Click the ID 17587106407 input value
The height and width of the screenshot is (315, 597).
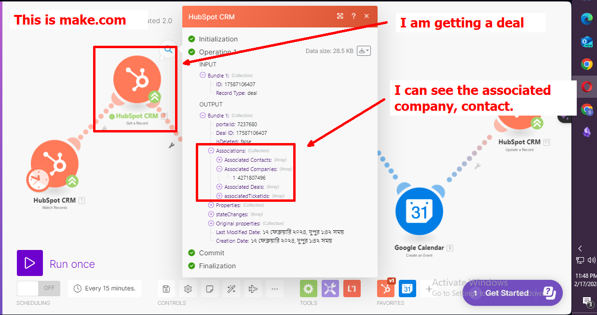point(240,84)
